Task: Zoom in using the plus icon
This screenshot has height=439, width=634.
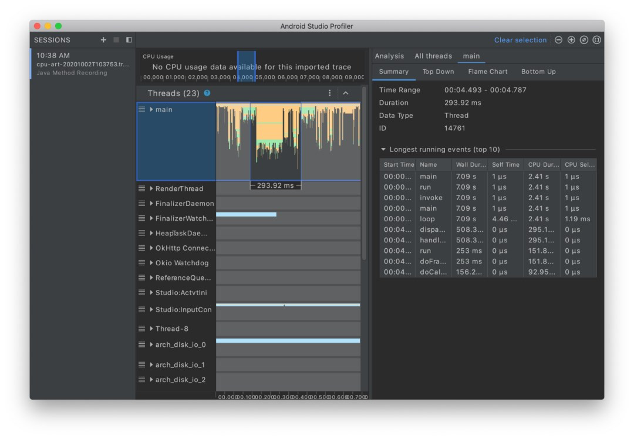Action: [571, 40]
